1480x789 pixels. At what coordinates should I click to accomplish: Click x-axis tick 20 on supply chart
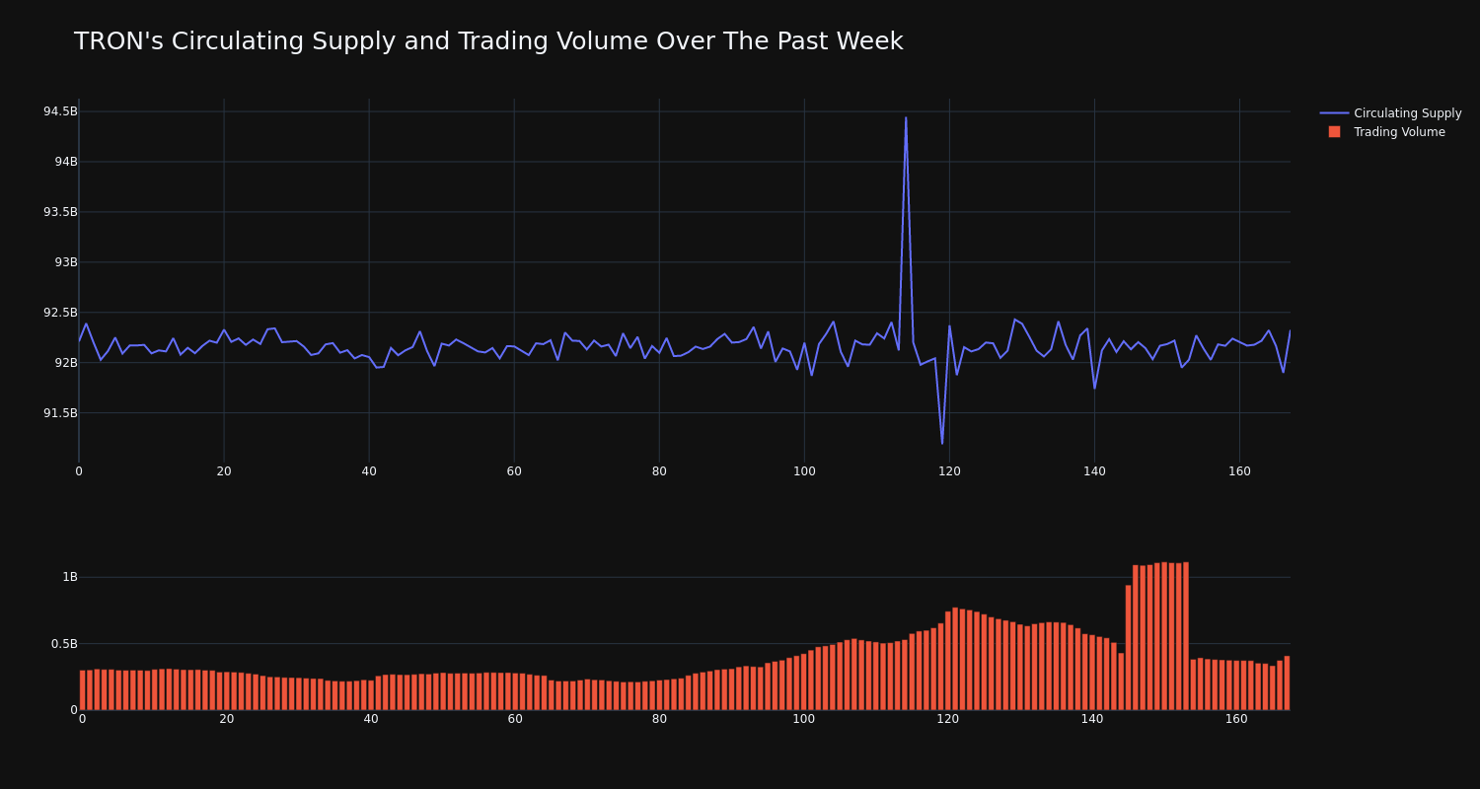224,471
